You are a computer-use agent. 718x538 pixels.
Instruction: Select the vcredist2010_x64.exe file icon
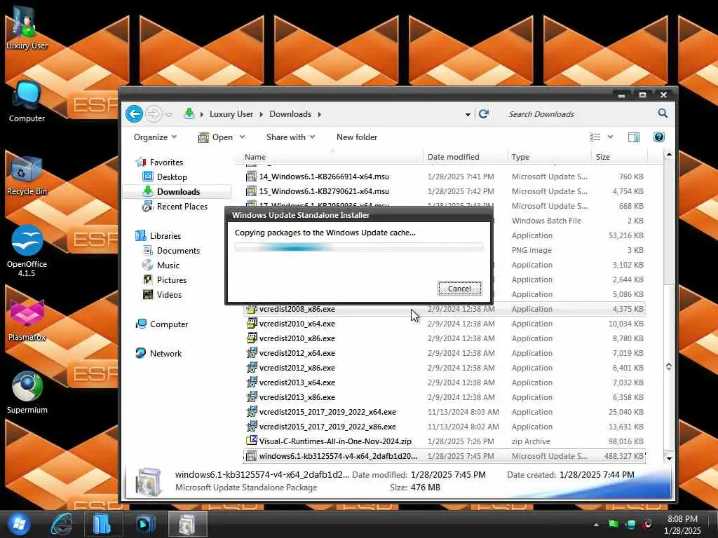(x=251, y=324)
